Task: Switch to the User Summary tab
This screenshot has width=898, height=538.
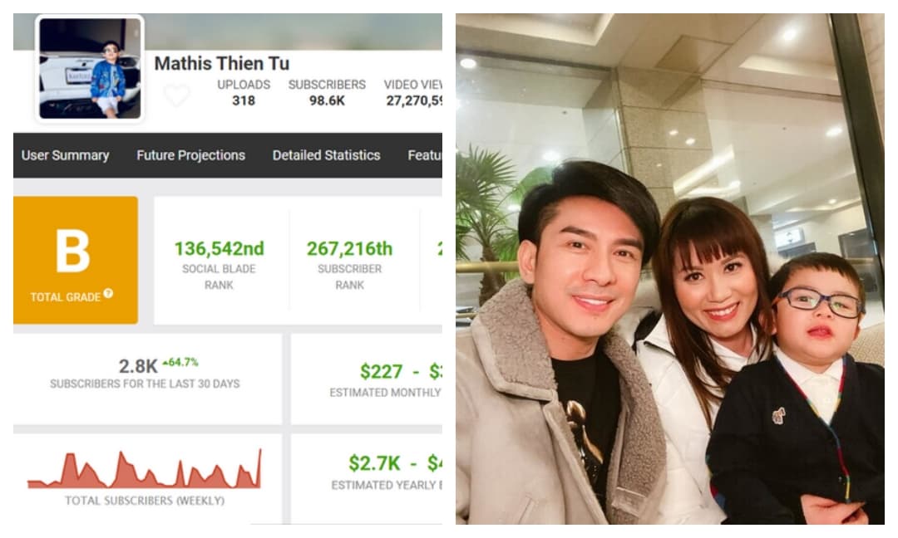Action: click(x=66, y=155)
